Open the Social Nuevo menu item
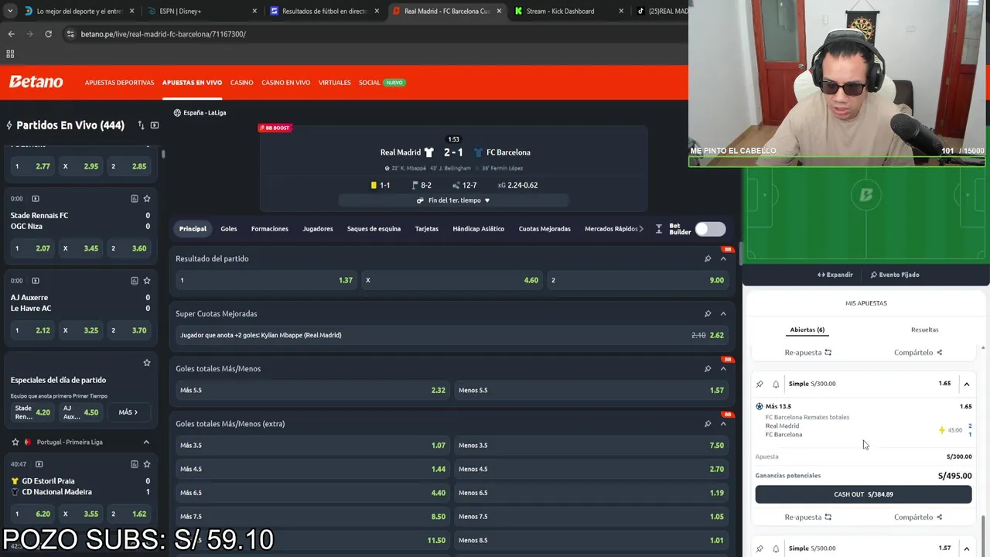Viewport: 990px width, 557px height. click(381, 83)
